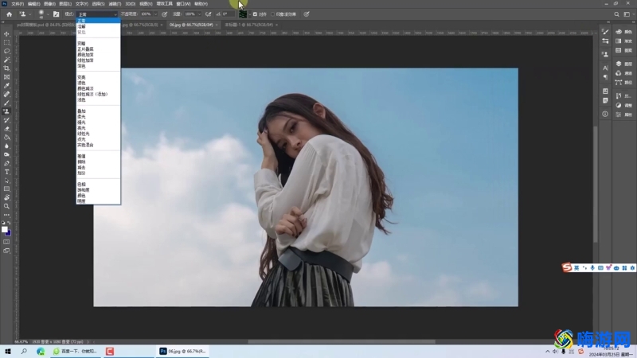637x358 pixels.
Task: Open the blending mode dropdown
Action: 96,14
